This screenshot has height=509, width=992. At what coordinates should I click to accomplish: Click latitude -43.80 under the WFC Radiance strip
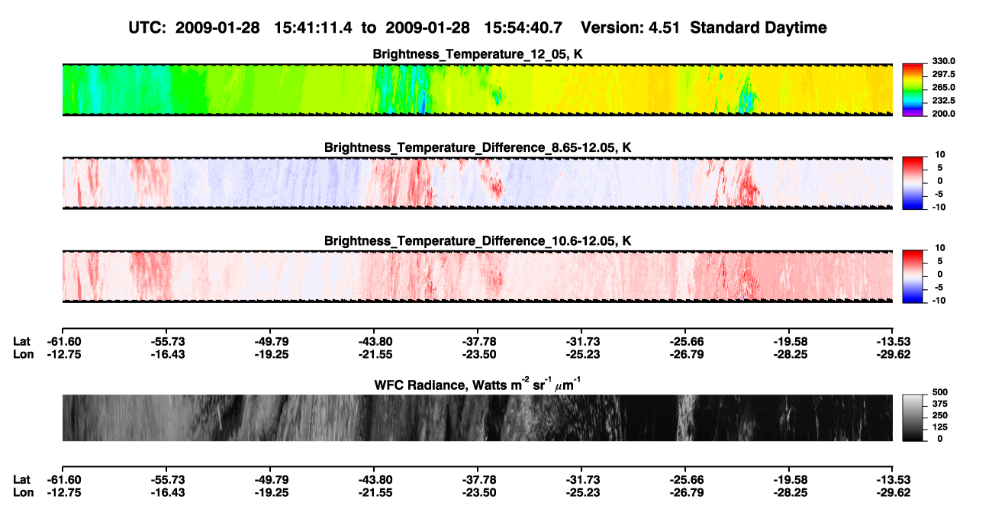374,479
